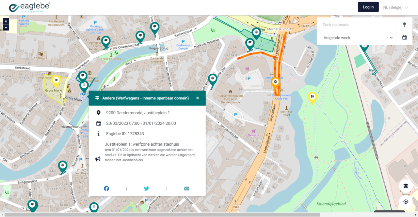Image resolution: width=418 pixels, height=217 pixels.
Task: Click the zoom out minus button
Action: [x=6, y=28]
